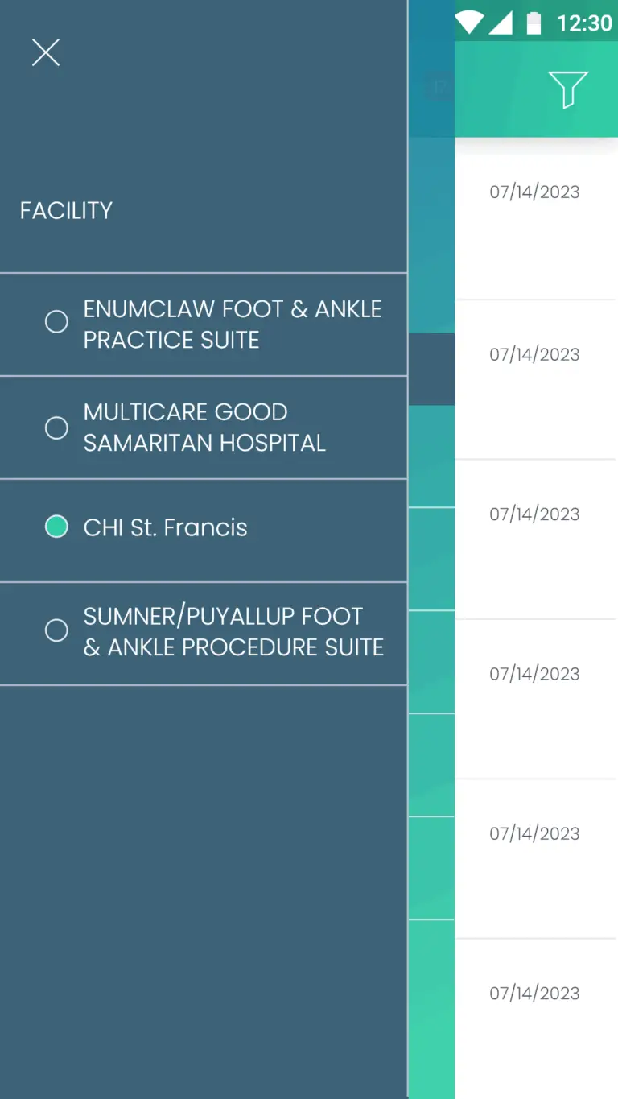
Task: Select the Sumner/Puyallup Foot & Ankle radio button
Action: click(56, 630)
